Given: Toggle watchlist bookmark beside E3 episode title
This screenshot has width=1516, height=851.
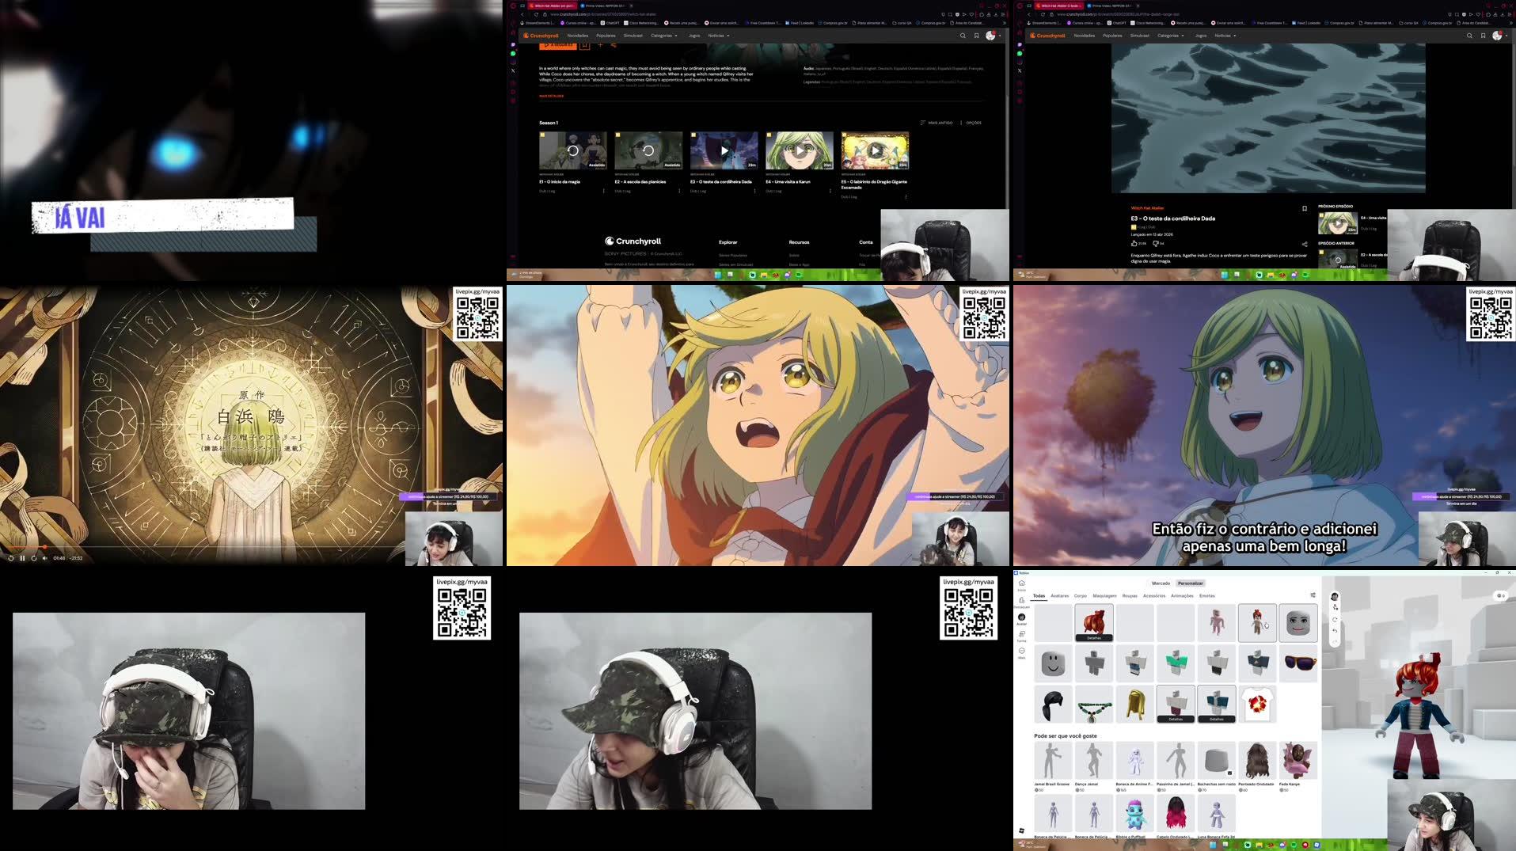Looking at the screenshot, I should [x=1305, y=209].
